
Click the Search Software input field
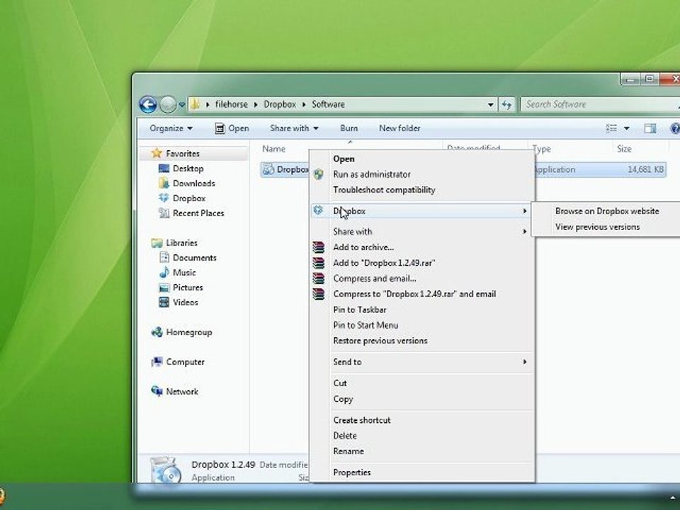click(x=600, y=105)
